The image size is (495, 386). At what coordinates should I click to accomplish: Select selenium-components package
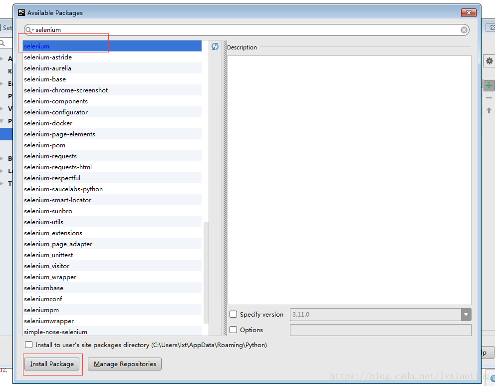[112, 101]
